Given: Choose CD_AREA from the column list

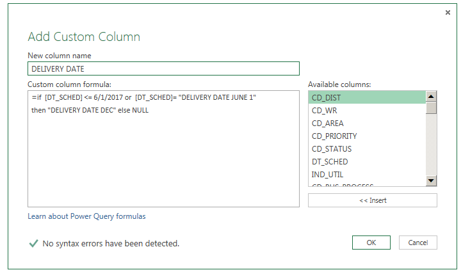Looking at the screenshot, I should pos(367,123).
